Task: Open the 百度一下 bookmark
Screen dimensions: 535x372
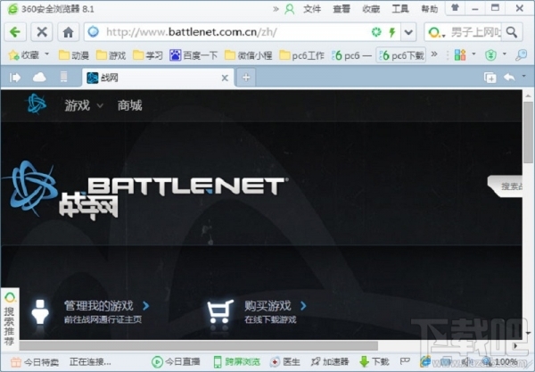Action: tap(193, 55)
